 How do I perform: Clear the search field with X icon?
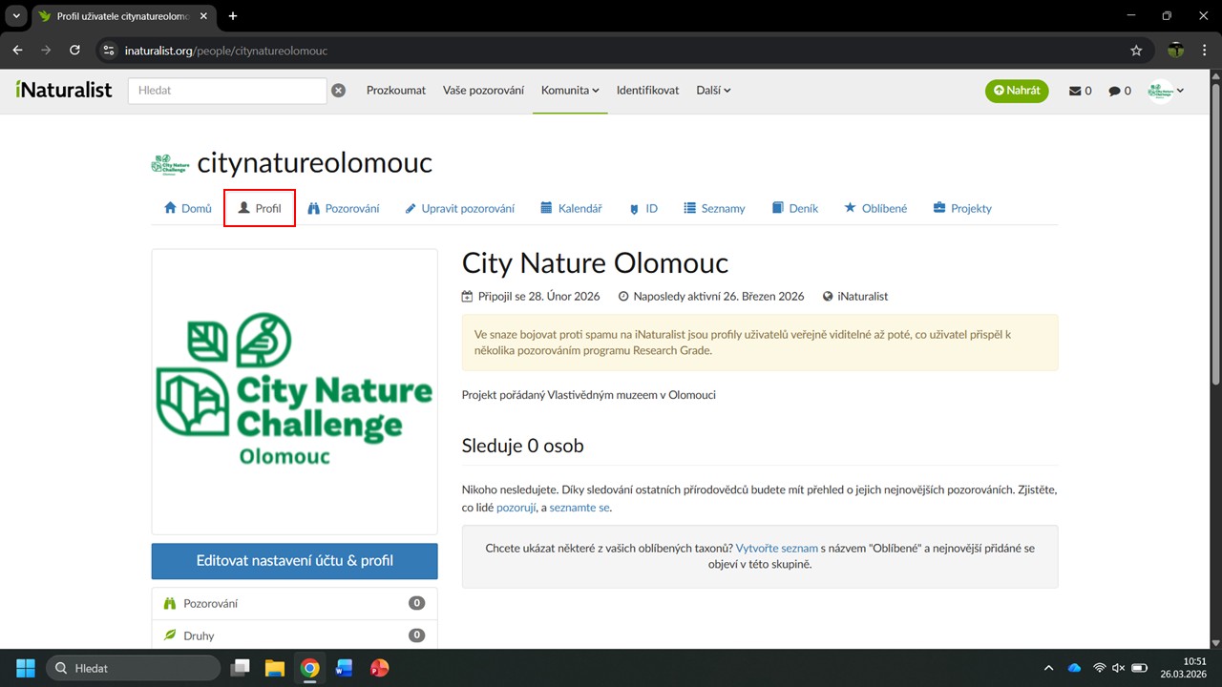click(338, 91)
